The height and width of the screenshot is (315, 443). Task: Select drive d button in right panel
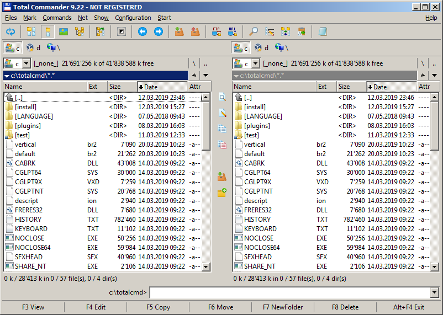click(x=262, y=48)
